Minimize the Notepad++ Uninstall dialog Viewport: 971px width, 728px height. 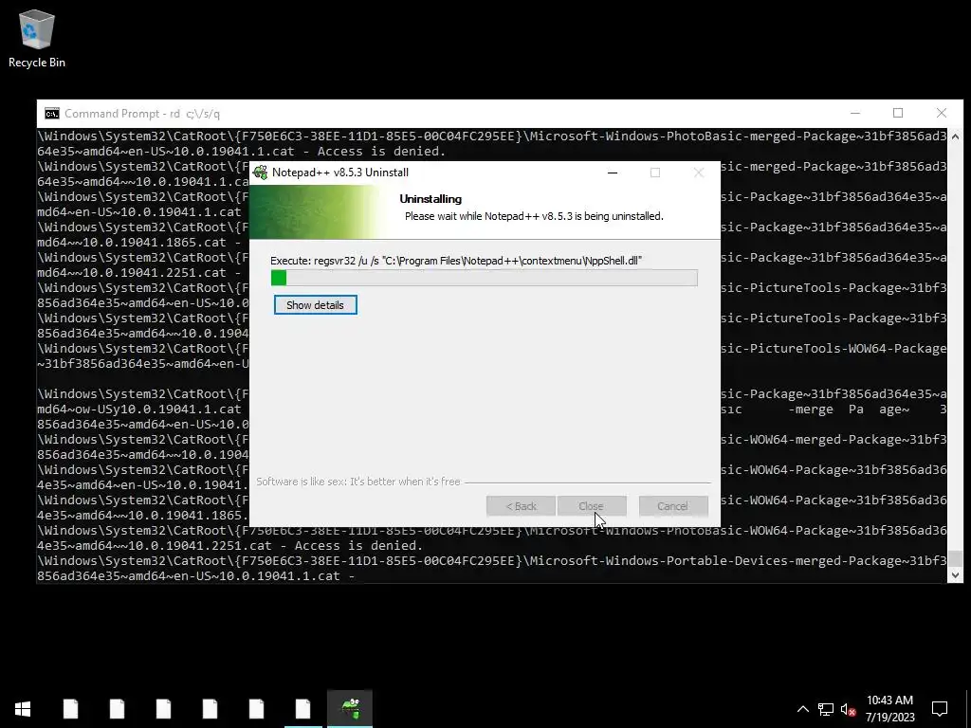[x=613, y=173]
